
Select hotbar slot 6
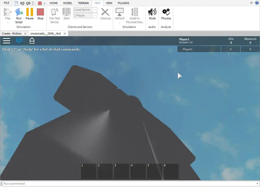click(171, 171)
